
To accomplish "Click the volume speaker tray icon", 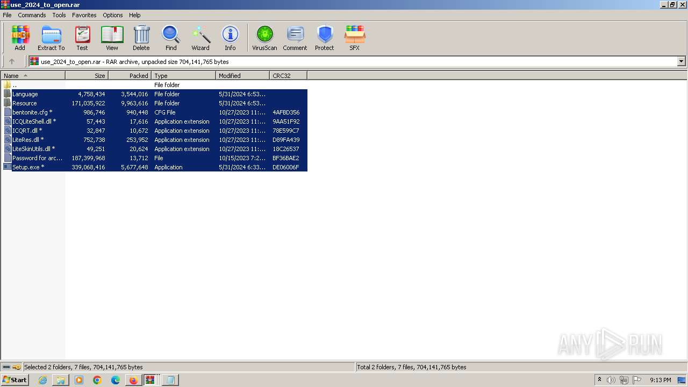I will [x=611, y=380].
